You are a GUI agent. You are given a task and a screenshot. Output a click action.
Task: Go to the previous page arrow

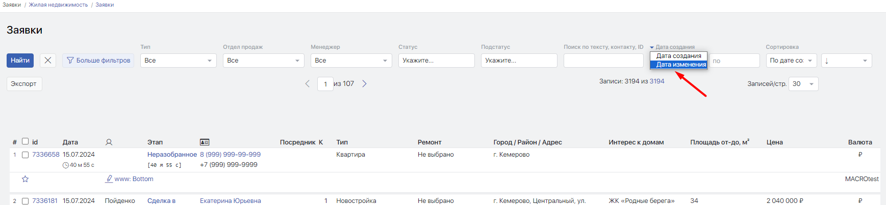tap(307, 84)
